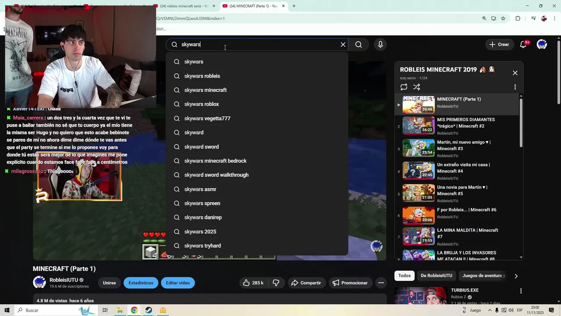This screenshot has height=316, width=561.
Task: Click the Compartir share button
Action: (x=306, y=283)
